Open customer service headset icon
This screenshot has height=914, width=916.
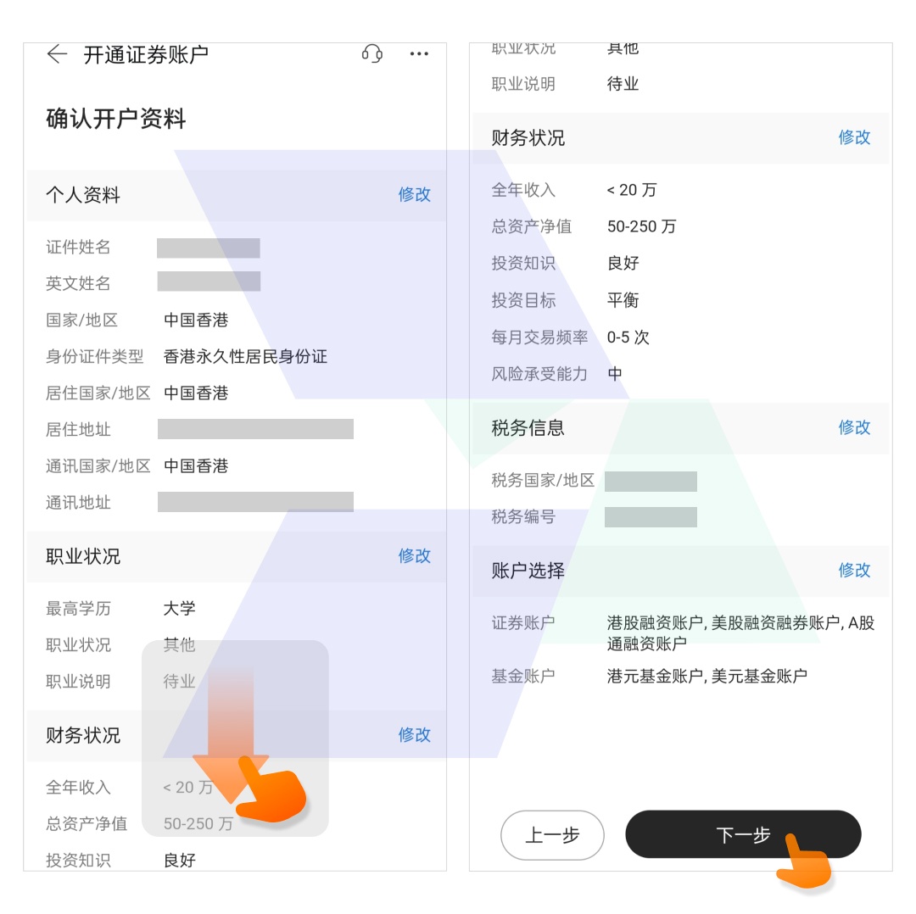[x=372, y=53]
